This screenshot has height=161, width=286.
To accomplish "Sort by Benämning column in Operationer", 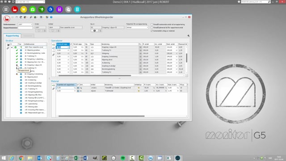I will tap(119, 44).
